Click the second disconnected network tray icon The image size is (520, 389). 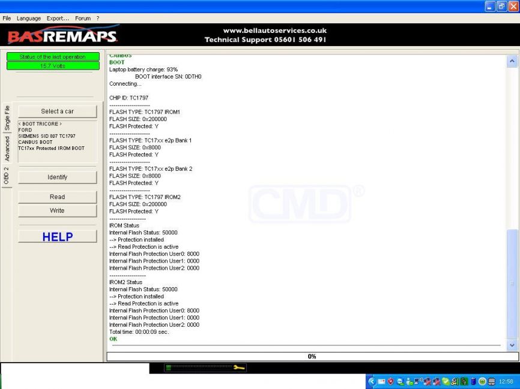click(437, 382)
